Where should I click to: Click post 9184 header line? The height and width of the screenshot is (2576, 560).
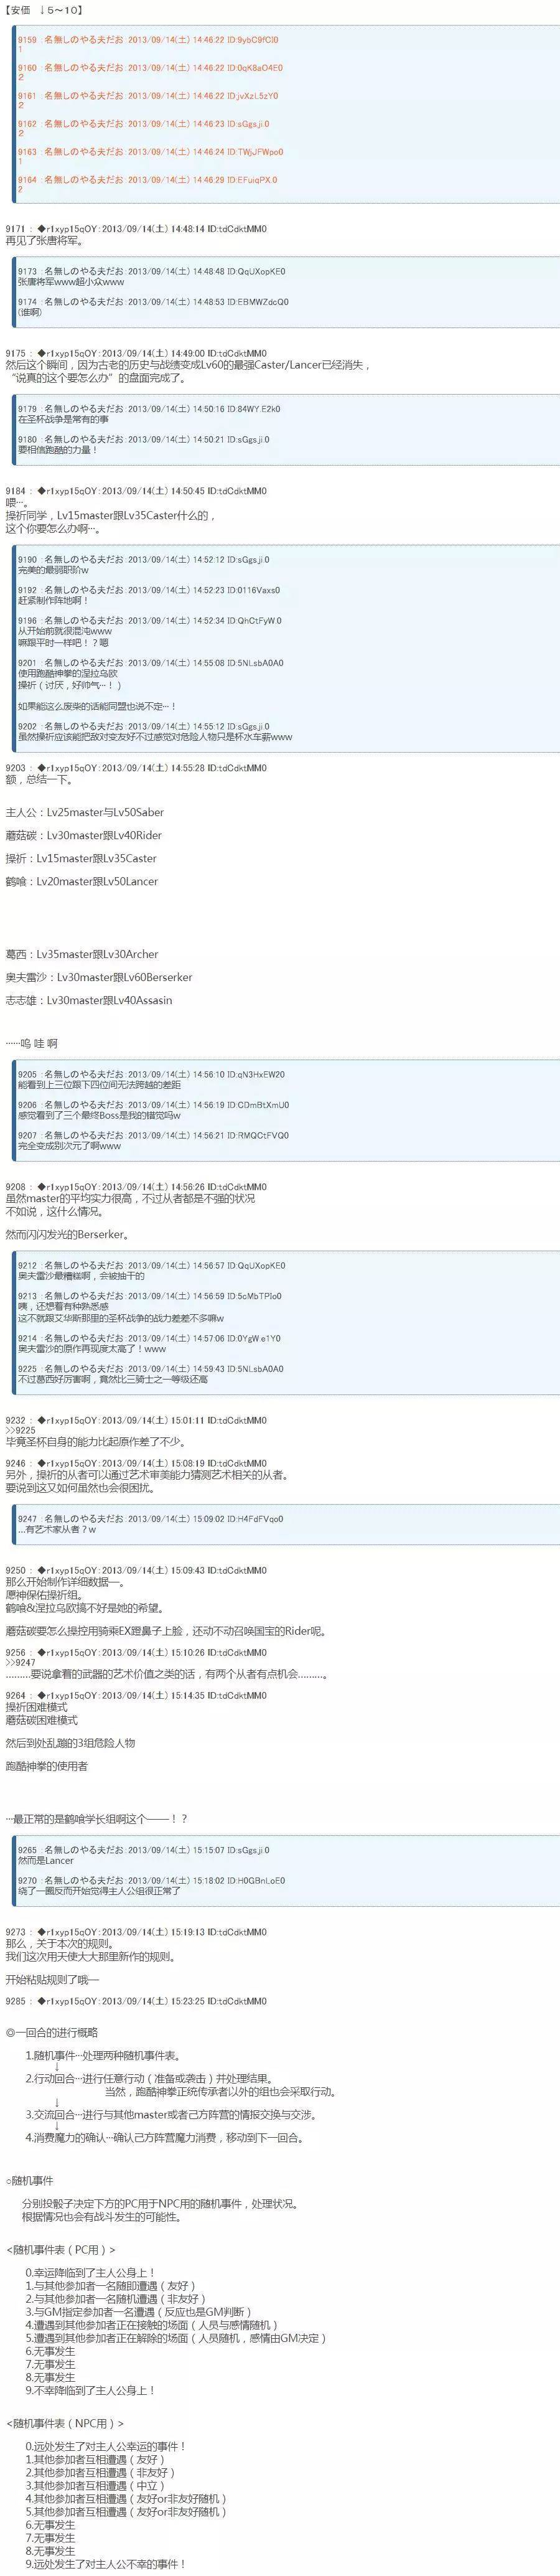point(136,491)
